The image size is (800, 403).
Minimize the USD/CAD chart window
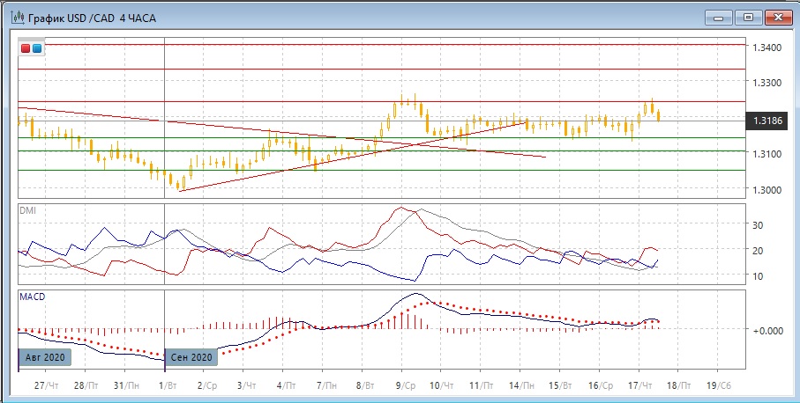[720, 17]
